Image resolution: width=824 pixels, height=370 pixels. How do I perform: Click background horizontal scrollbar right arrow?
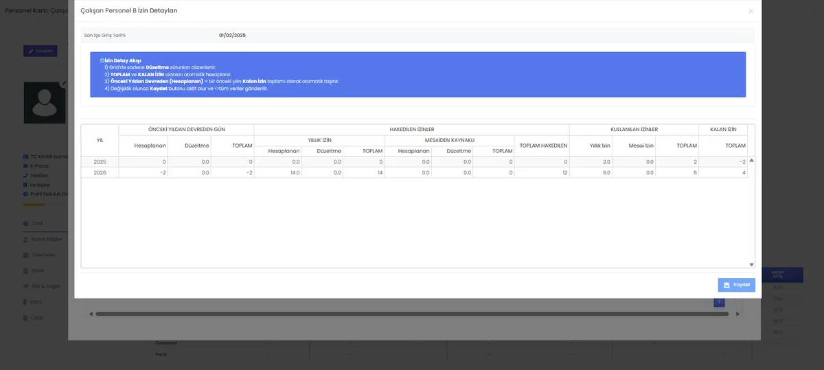click(738, 314)
